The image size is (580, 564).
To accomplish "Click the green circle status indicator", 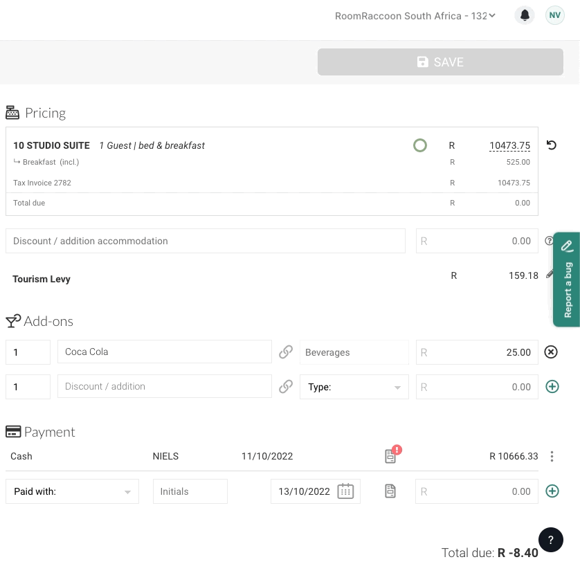I will 420,145.
